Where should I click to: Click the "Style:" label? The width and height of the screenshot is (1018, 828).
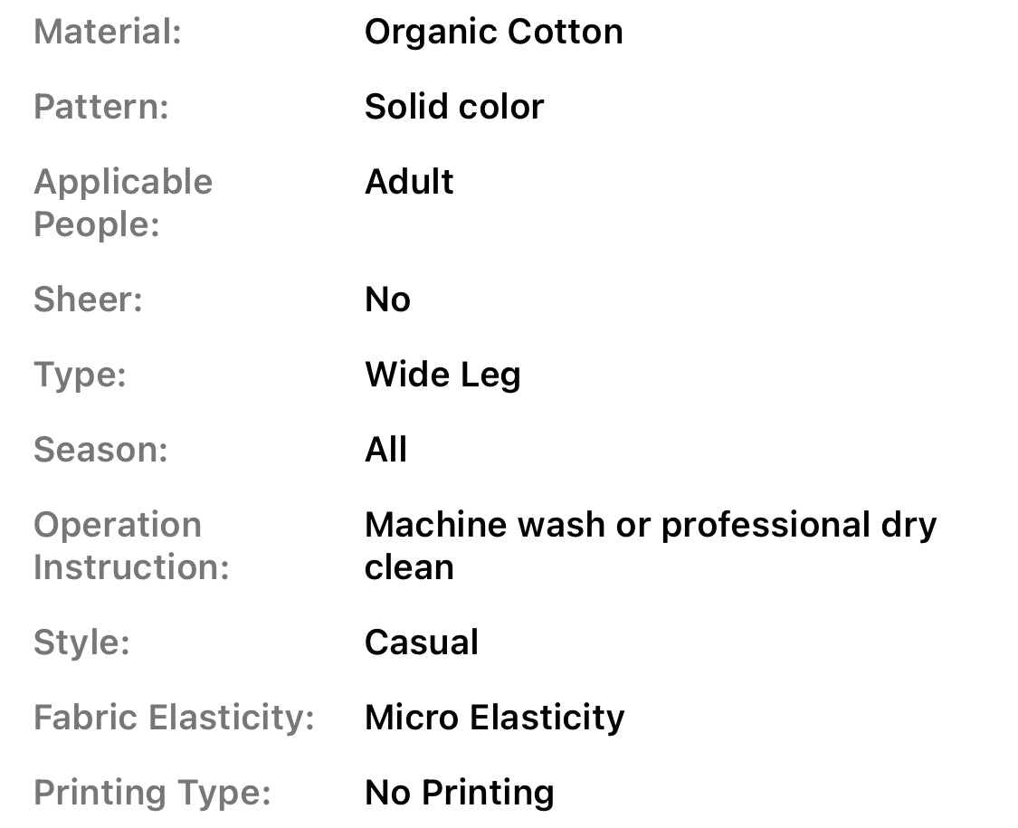[81, 642]
